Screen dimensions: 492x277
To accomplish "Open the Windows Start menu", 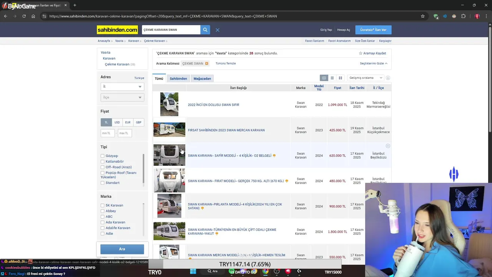I will pos(193,271).
